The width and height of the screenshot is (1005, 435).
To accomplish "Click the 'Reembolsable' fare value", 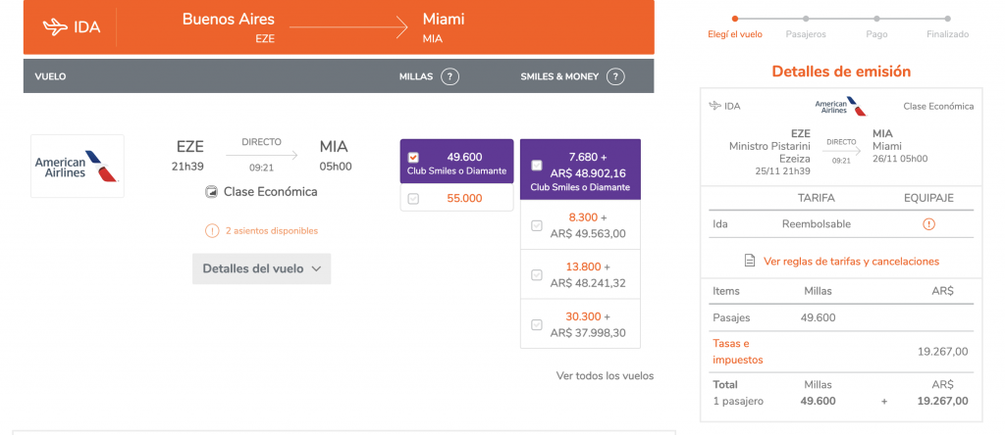I will pyautogui.click(x=816, y=224).
